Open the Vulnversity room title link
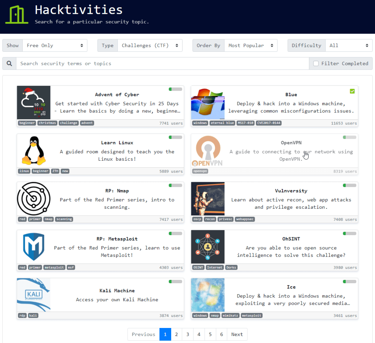The image size is (375, 343). 291,191
